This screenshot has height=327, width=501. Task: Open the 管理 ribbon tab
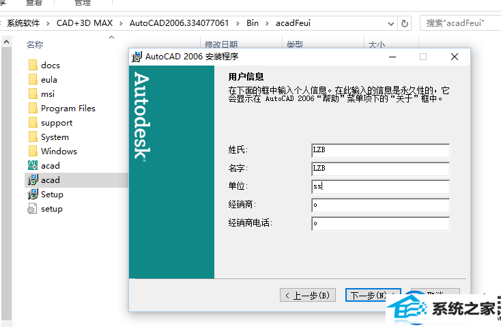point(83,3)
